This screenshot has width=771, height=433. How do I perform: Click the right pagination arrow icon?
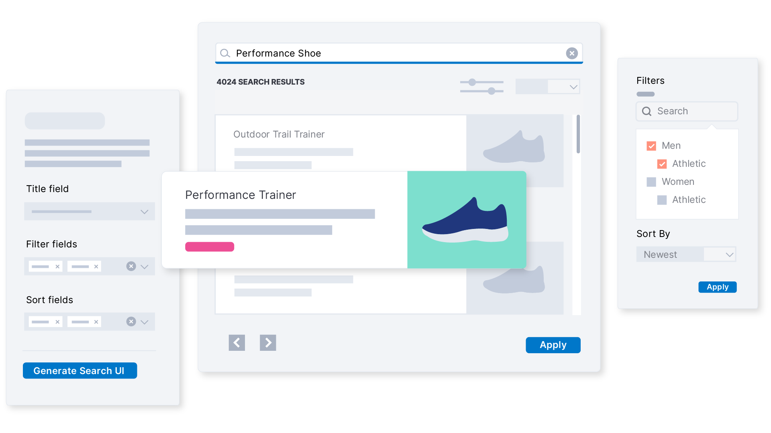(x=268, y=342)
